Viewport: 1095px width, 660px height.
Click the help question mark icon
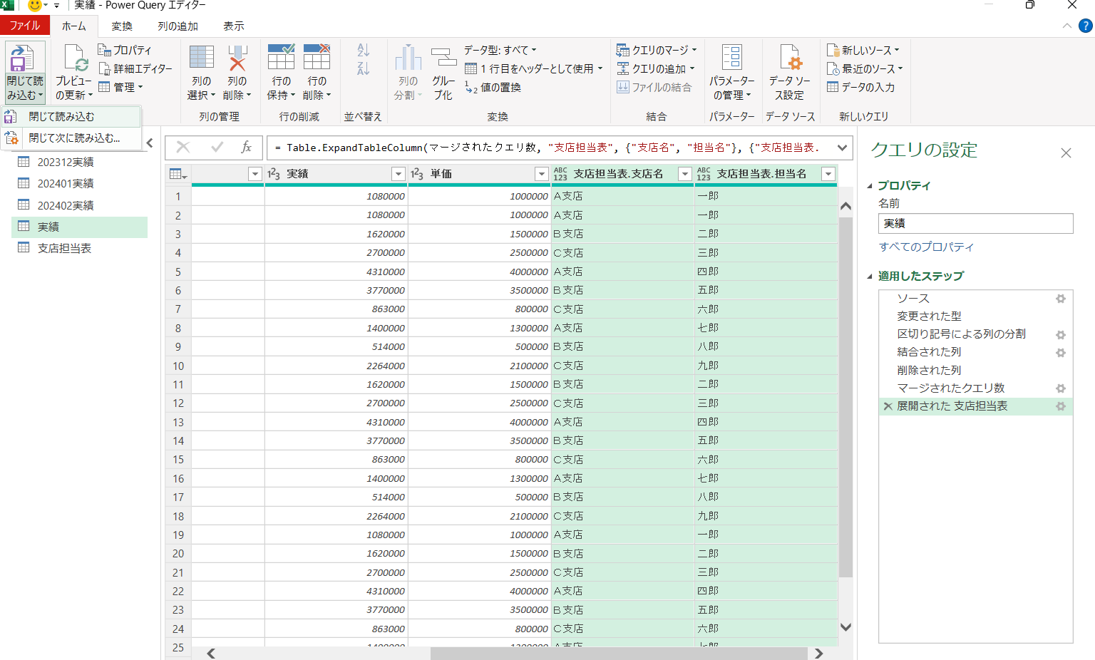[1085, 26]
